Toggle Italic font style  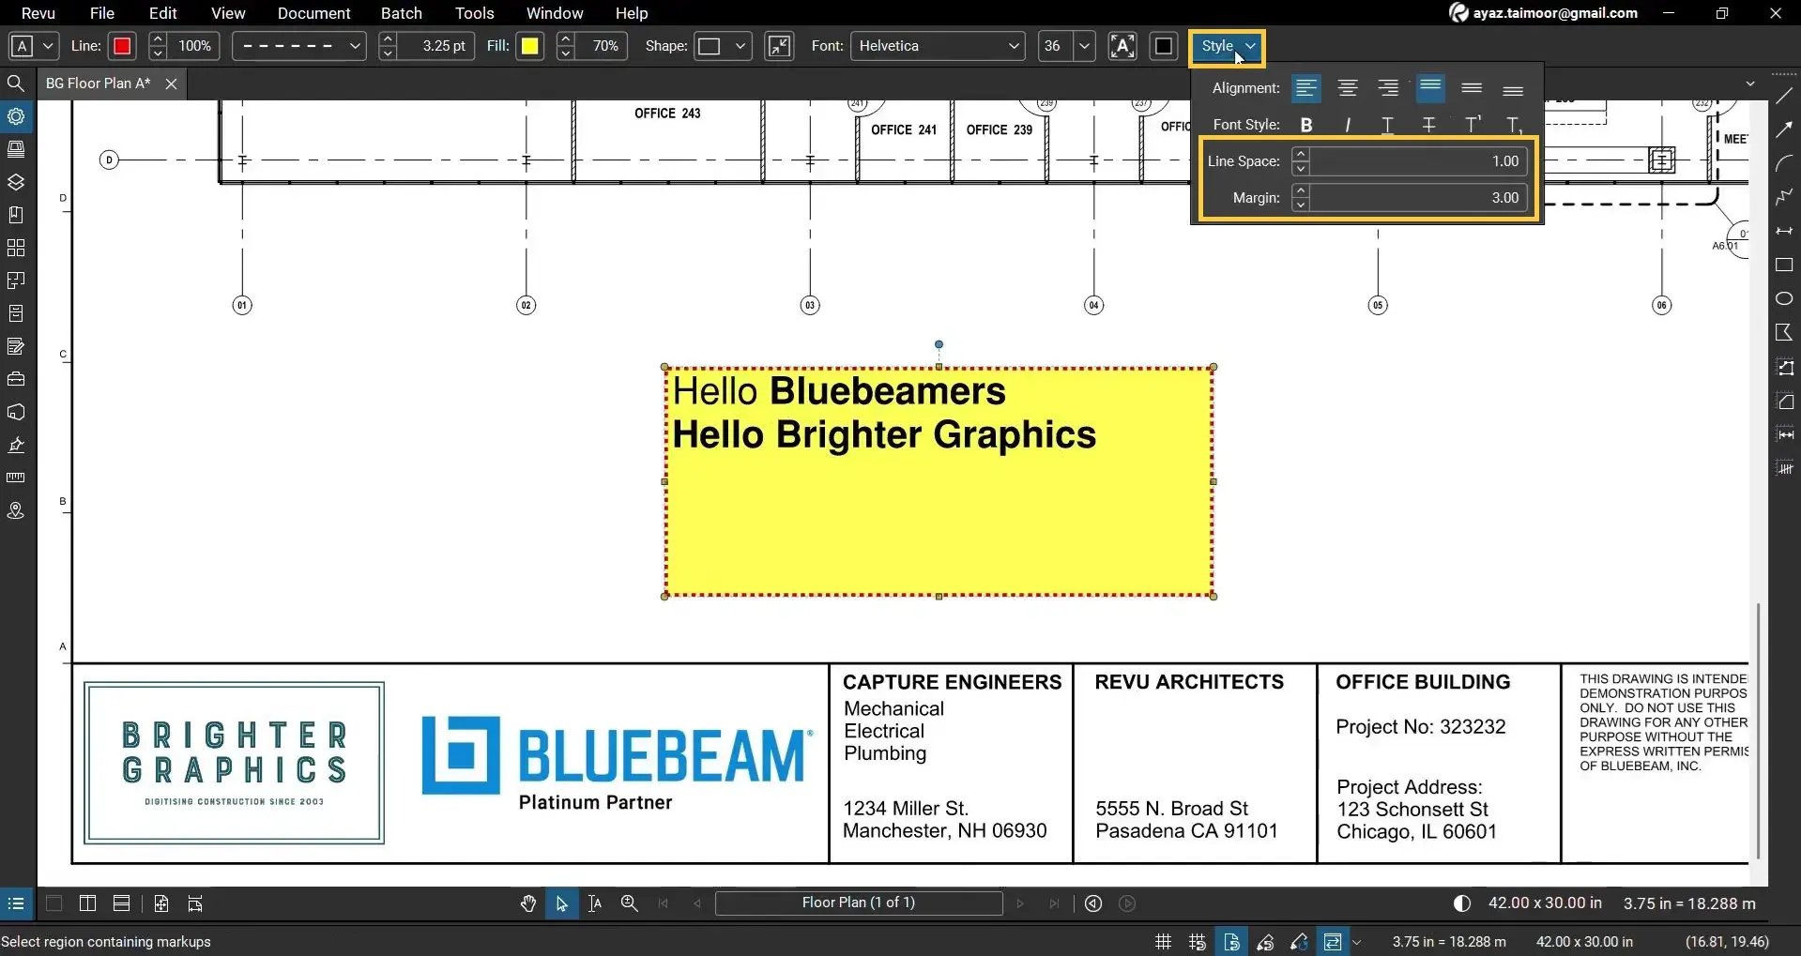click(1348, 123)
